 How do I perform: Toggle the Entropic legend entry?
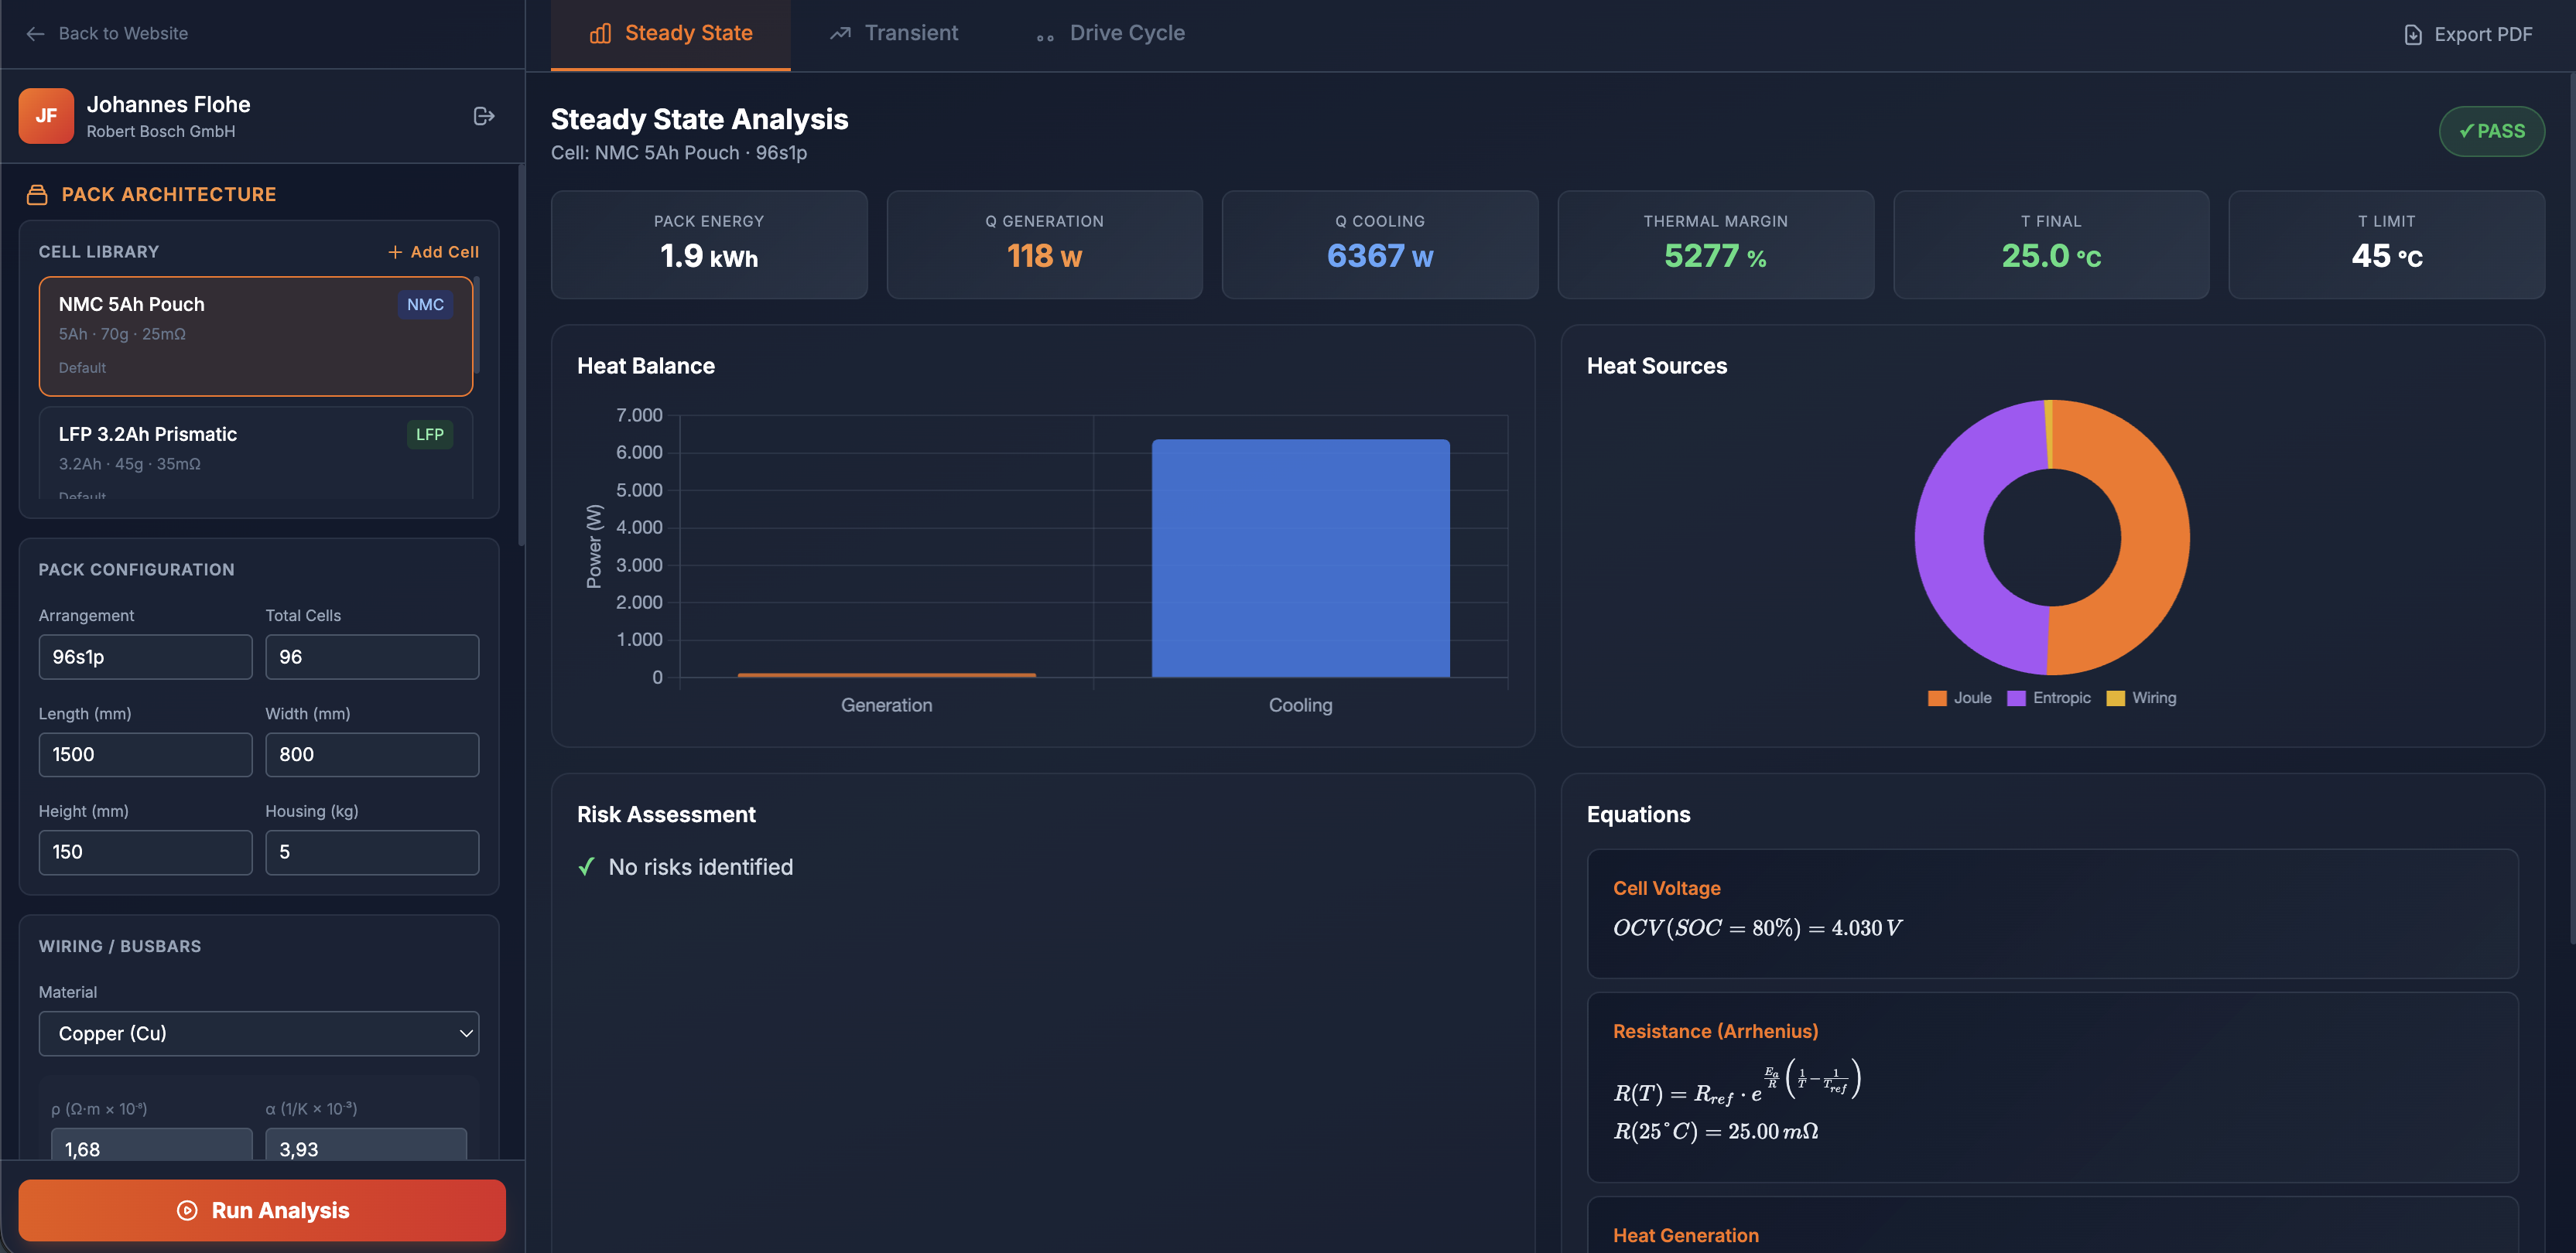pyautogui.click(x=2048, y=698)
